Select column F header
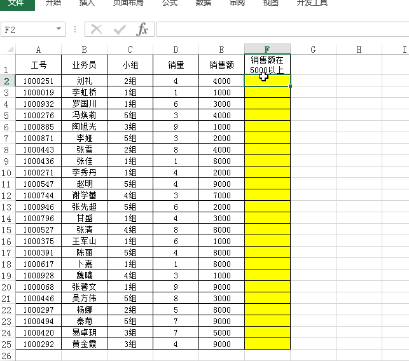Image resolution: width=409 pixels, height=361 pixels. 267,50
